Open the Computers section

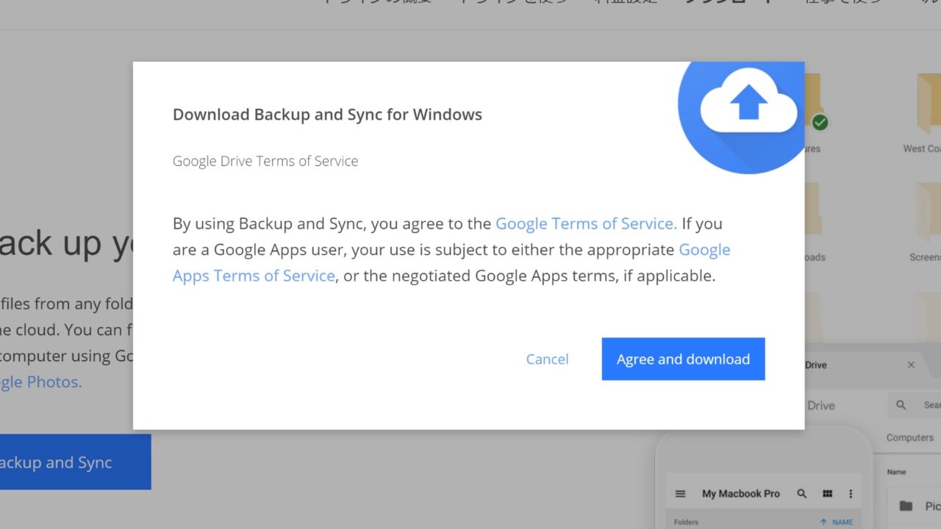coord(909,437)
